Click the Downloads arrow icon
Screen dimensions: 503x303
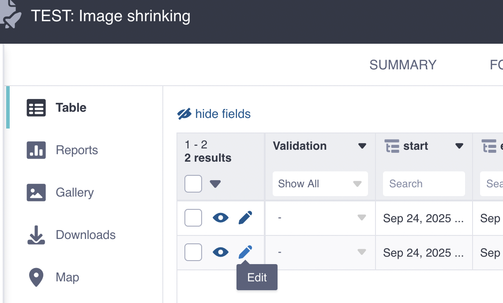36,235
